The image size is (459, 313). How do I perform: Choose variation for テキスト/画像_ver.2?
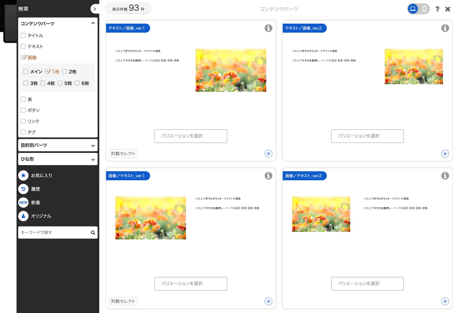pos(367,136)
